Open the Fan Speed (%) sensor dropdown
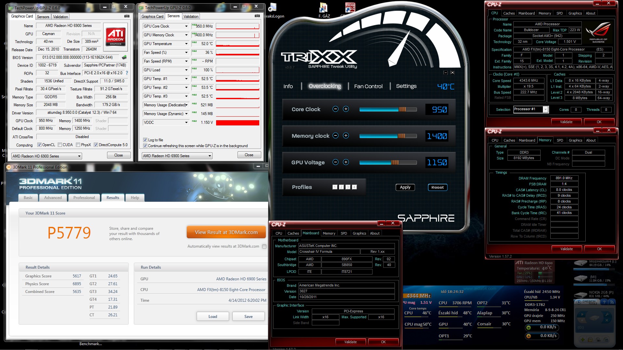This screenshot has width=623, height=350. tap(186, 52)
